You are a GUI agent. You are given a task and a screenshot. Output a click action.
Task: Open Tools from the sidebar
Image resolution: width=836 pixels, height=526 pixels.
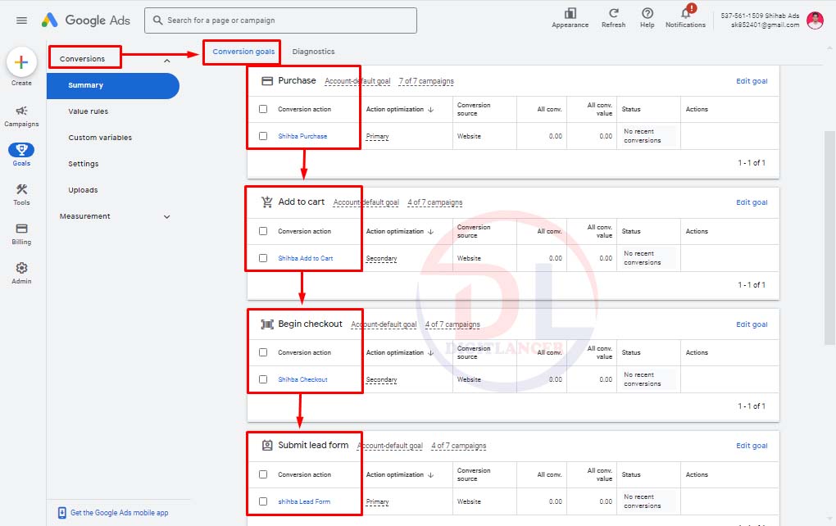tap(21, 194)
